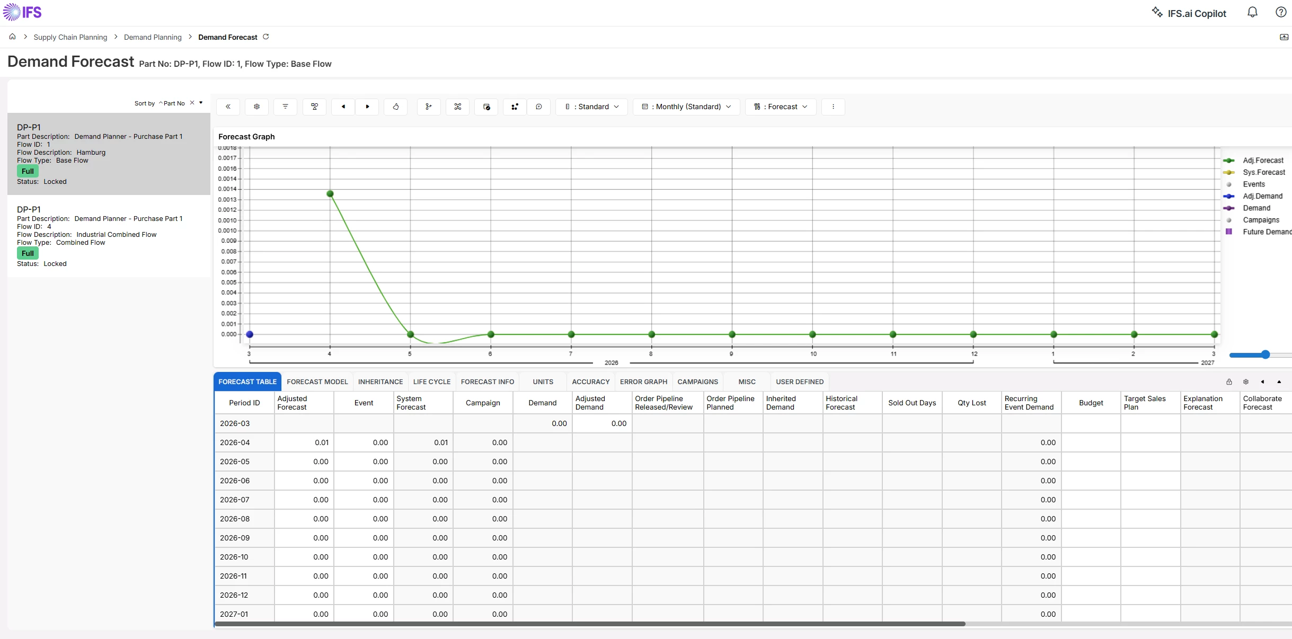The width and height of the screenshot is (1292, 639).
Task: Open the graph toolbar settings gear
Action: pyautogui.click(x=256, y=106)
